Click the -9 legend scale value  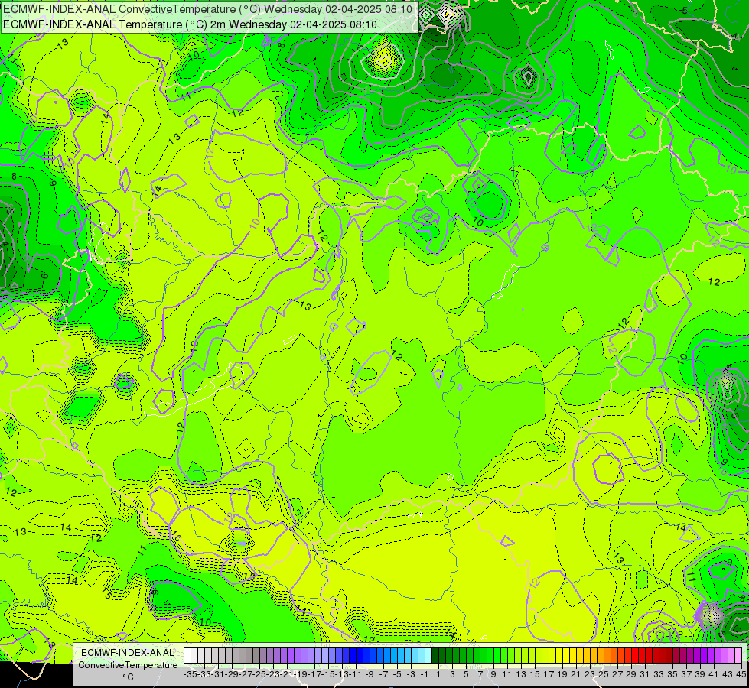coord(370,674)
